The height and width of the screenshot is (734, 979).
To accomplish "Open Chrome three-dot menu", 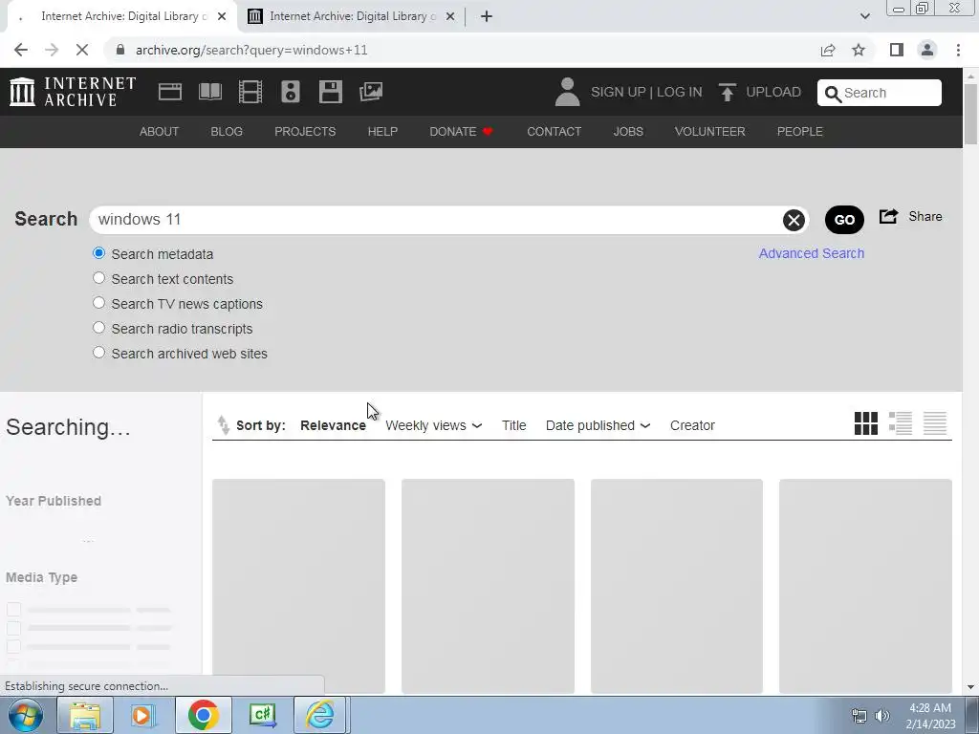I will [x=958, y=50].
